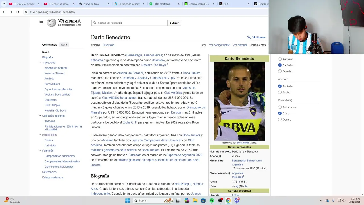Open the Elche C. F. link
Screen dimensions: 364x205
(x=130, y=122)
